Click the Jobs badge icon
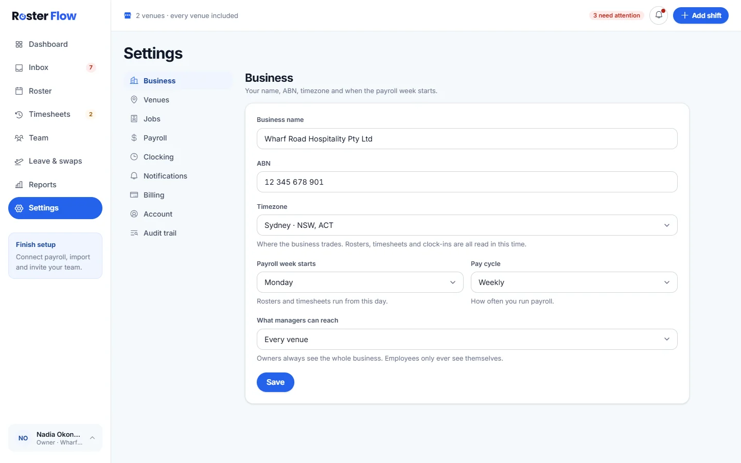The image size is (741, 463). pyautogui.click(x=134, y=119)
